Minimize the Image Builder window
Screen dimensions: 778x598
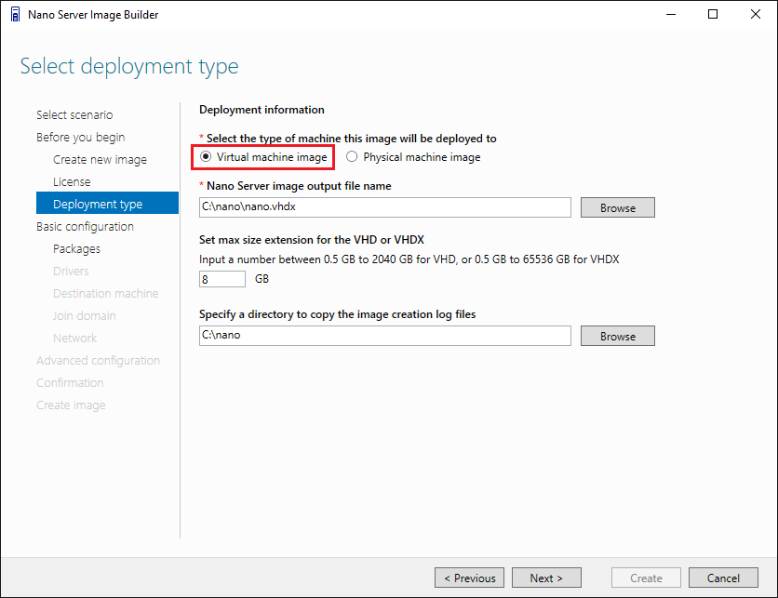coord(671,14)
